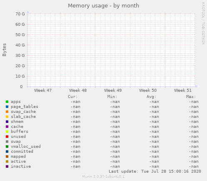Click the 'Avg:' column header
Image resolution: width=207 pixels, height=181 pixels.
pyautogui.click(x=151, y=97)
